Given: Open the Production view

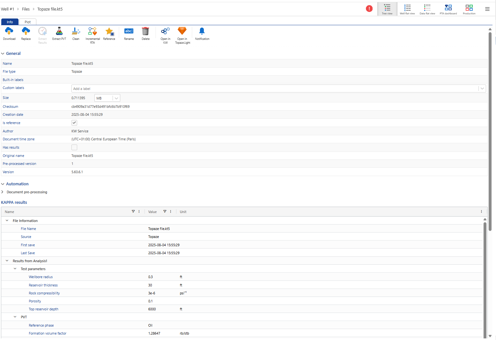Looking at the screenshot, I should (x=469, y=9).
